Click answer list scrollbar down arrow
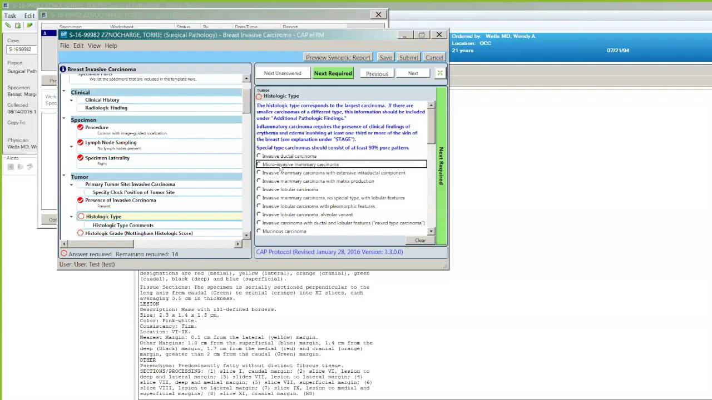 tap(431, 231)
